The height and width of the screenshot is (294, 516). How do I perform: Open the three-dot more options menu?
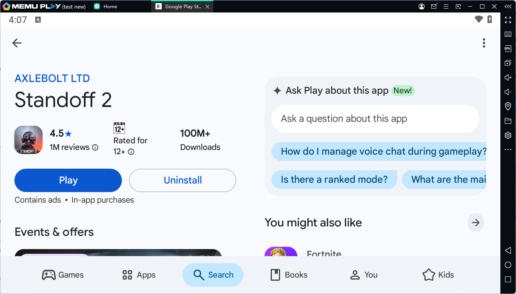tap(484, 43)
